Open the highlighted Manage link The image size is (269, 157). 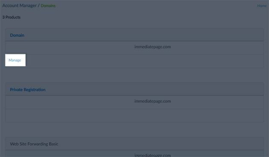click(x=15, y=60)
